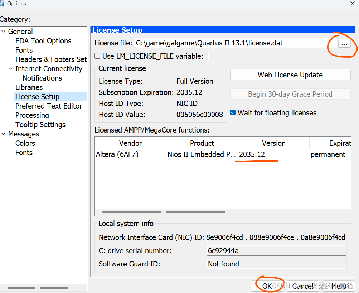Image resolution: width=359 pixels, height=293 pixels.
Task: Collapse the General category tree
Action: click(4, 32)
